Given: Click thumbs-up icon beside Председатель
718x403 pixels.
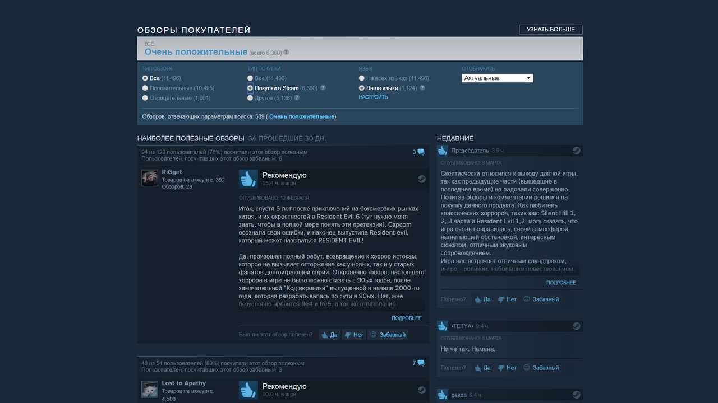Looking at the screenshot, I should pos(443,151).
